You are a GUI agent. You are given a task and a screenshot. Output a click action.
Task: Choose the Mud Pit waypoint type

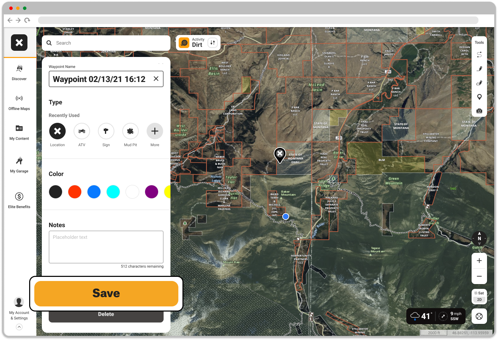click(x=130, y=131)
